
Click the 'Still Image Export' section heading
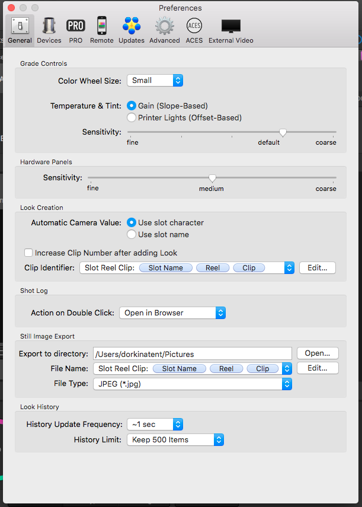(x=47, y=336)
